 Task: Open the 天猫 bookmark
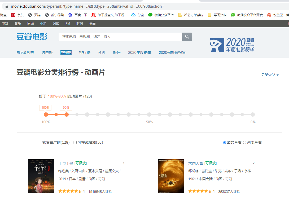click(34, 15)
